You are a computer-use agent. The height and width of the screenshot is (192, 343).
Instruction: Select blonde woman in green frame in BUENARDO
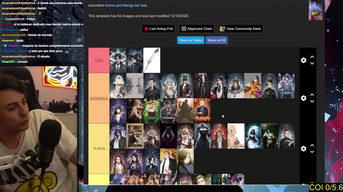[169, 86]
